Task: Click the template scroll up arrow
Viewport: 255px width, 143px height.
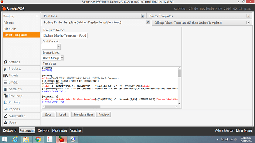Action: click(x=179, y=68)
